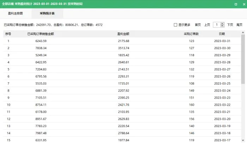The height and width of the screenshot is (143, 247).
Task: Select profit cell 1835.42
Action: [x=123, y=55]
